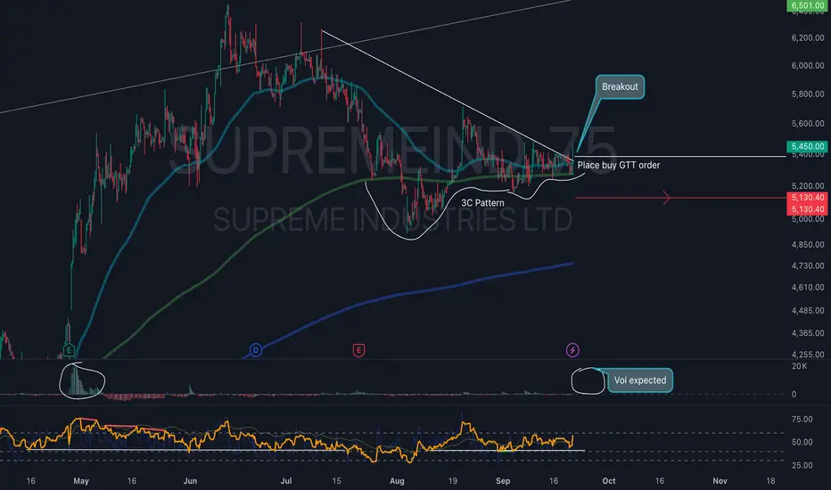The height and width of the screenshot is (490, 831).
Task: Click the 4,485.00 price axis value
Action: (808, 310)
